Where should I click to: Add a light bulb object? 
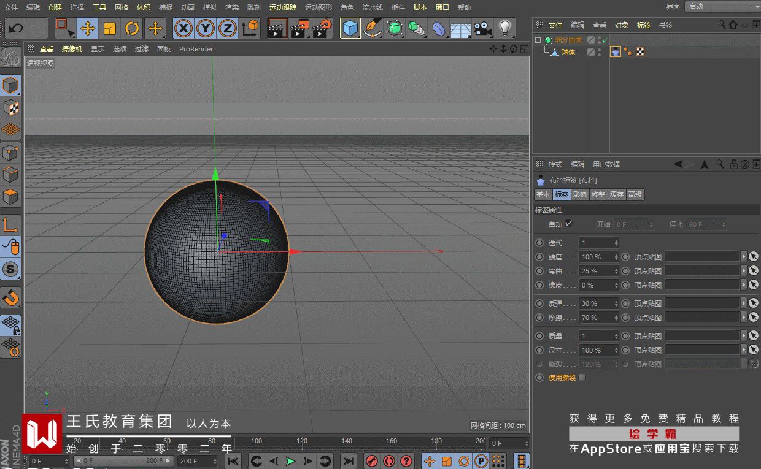tap(505, 28)
